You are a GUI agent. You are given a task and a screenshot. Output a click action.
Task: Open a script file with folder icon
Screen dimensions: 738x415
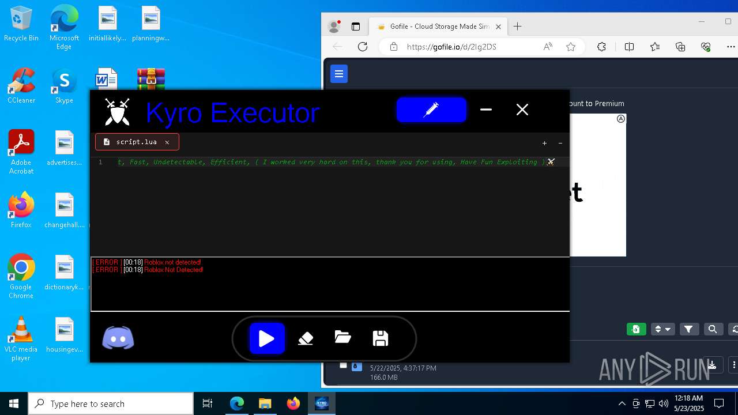(342, 338)
